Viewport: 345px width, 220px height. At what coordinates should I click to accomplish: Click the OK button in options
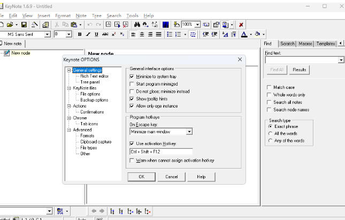click(x=141, y=177)
